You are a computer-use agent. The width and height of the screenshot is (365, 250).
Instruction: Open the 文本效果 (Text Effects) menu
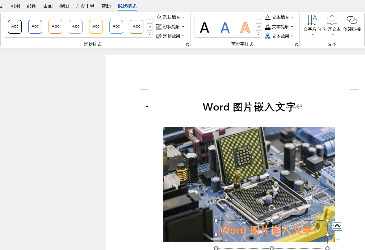point(279,36)
